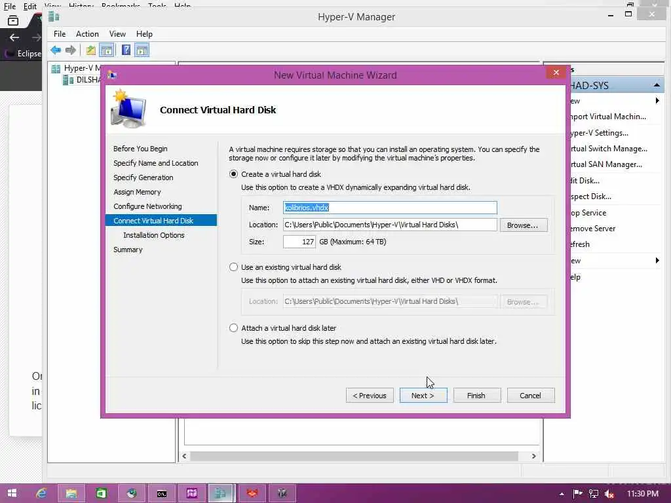This screenshot has height=503, width=671.
Task: Click the muted volume tray icon
Action: click(609, 494)
